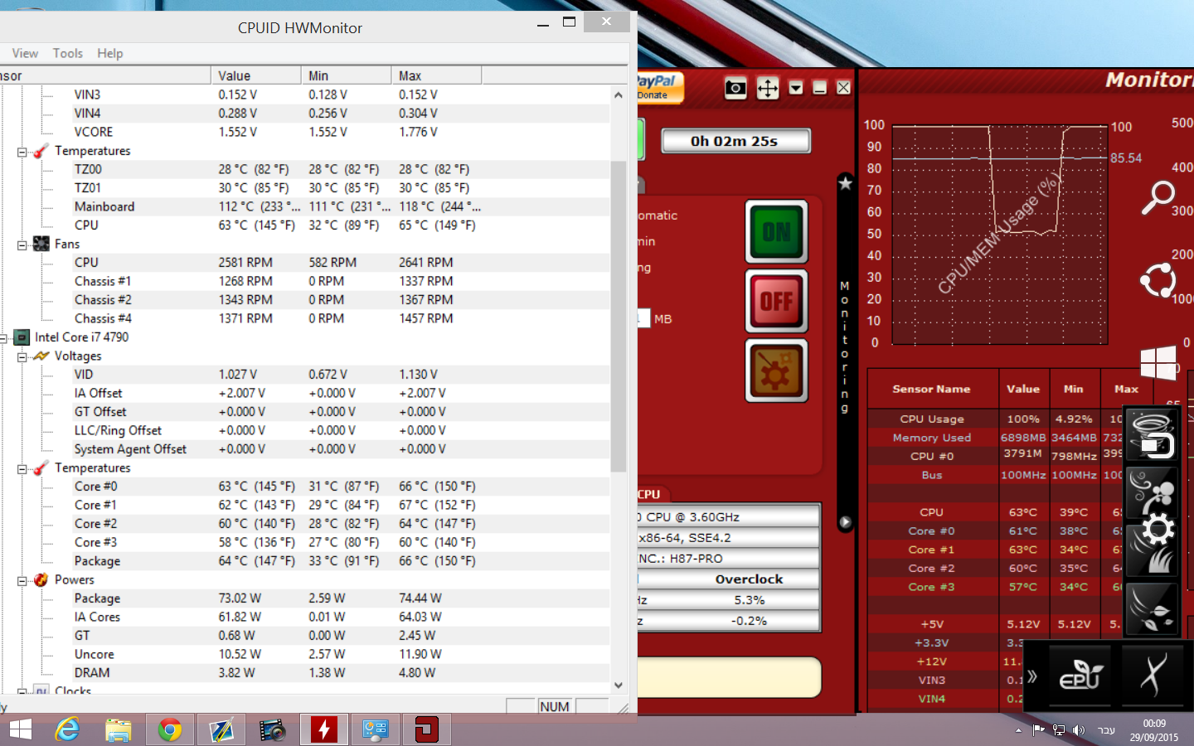Click the Value column header

256,75
